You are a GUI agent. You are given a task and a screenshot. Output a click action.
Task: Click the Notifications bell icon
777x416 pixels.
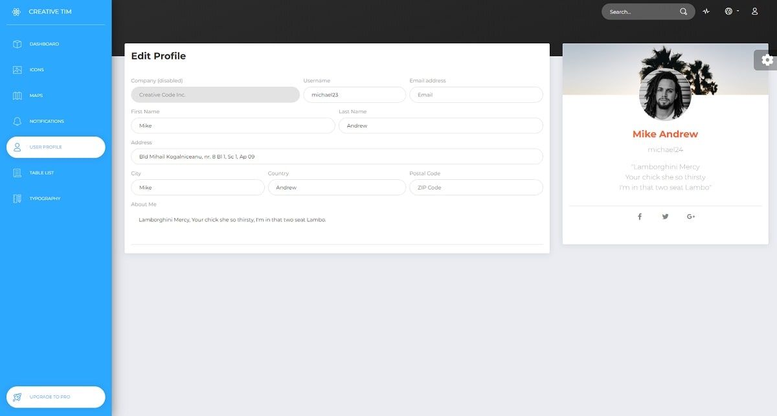tap(16, 121)
